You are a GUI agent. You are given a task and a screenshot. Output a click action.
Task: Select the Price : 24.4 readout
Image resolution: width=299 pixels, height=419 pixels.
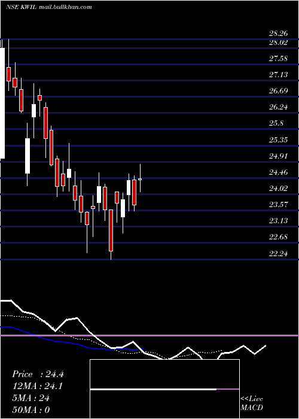click(38, 374)
